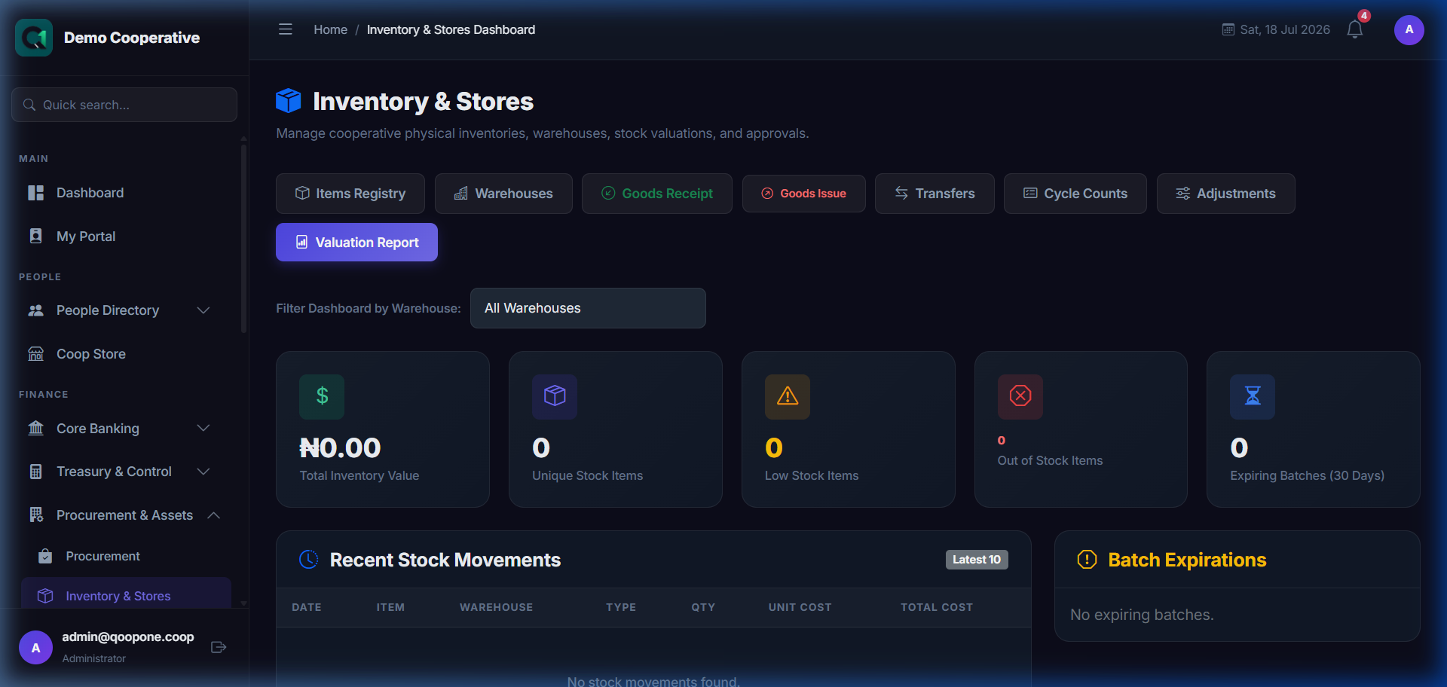Click the 'No expiring batches.' text
The width and height of the screenshot is (1447, 687).
pos(1142,615)
